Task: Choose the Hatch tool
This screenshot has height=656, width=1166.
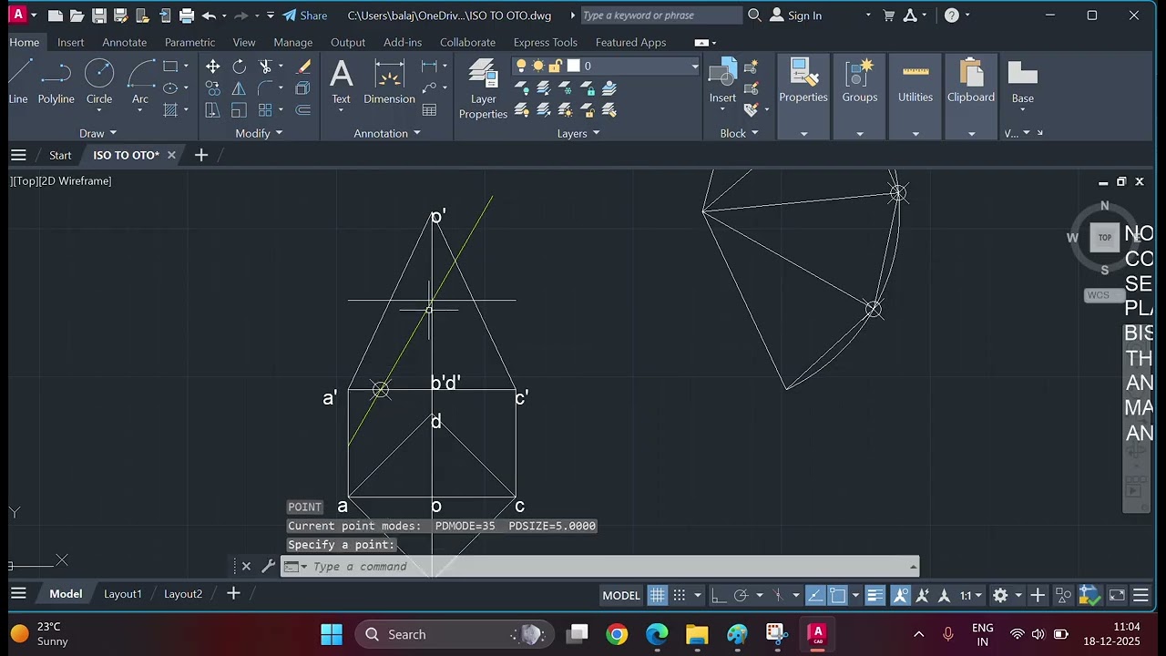Action: 170,110
